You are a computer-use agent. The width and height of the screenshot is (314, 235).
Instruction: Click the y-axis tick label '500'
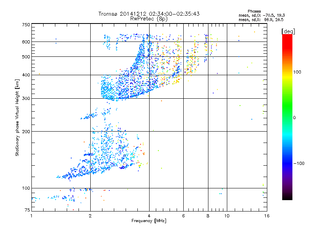click(26, 56)
